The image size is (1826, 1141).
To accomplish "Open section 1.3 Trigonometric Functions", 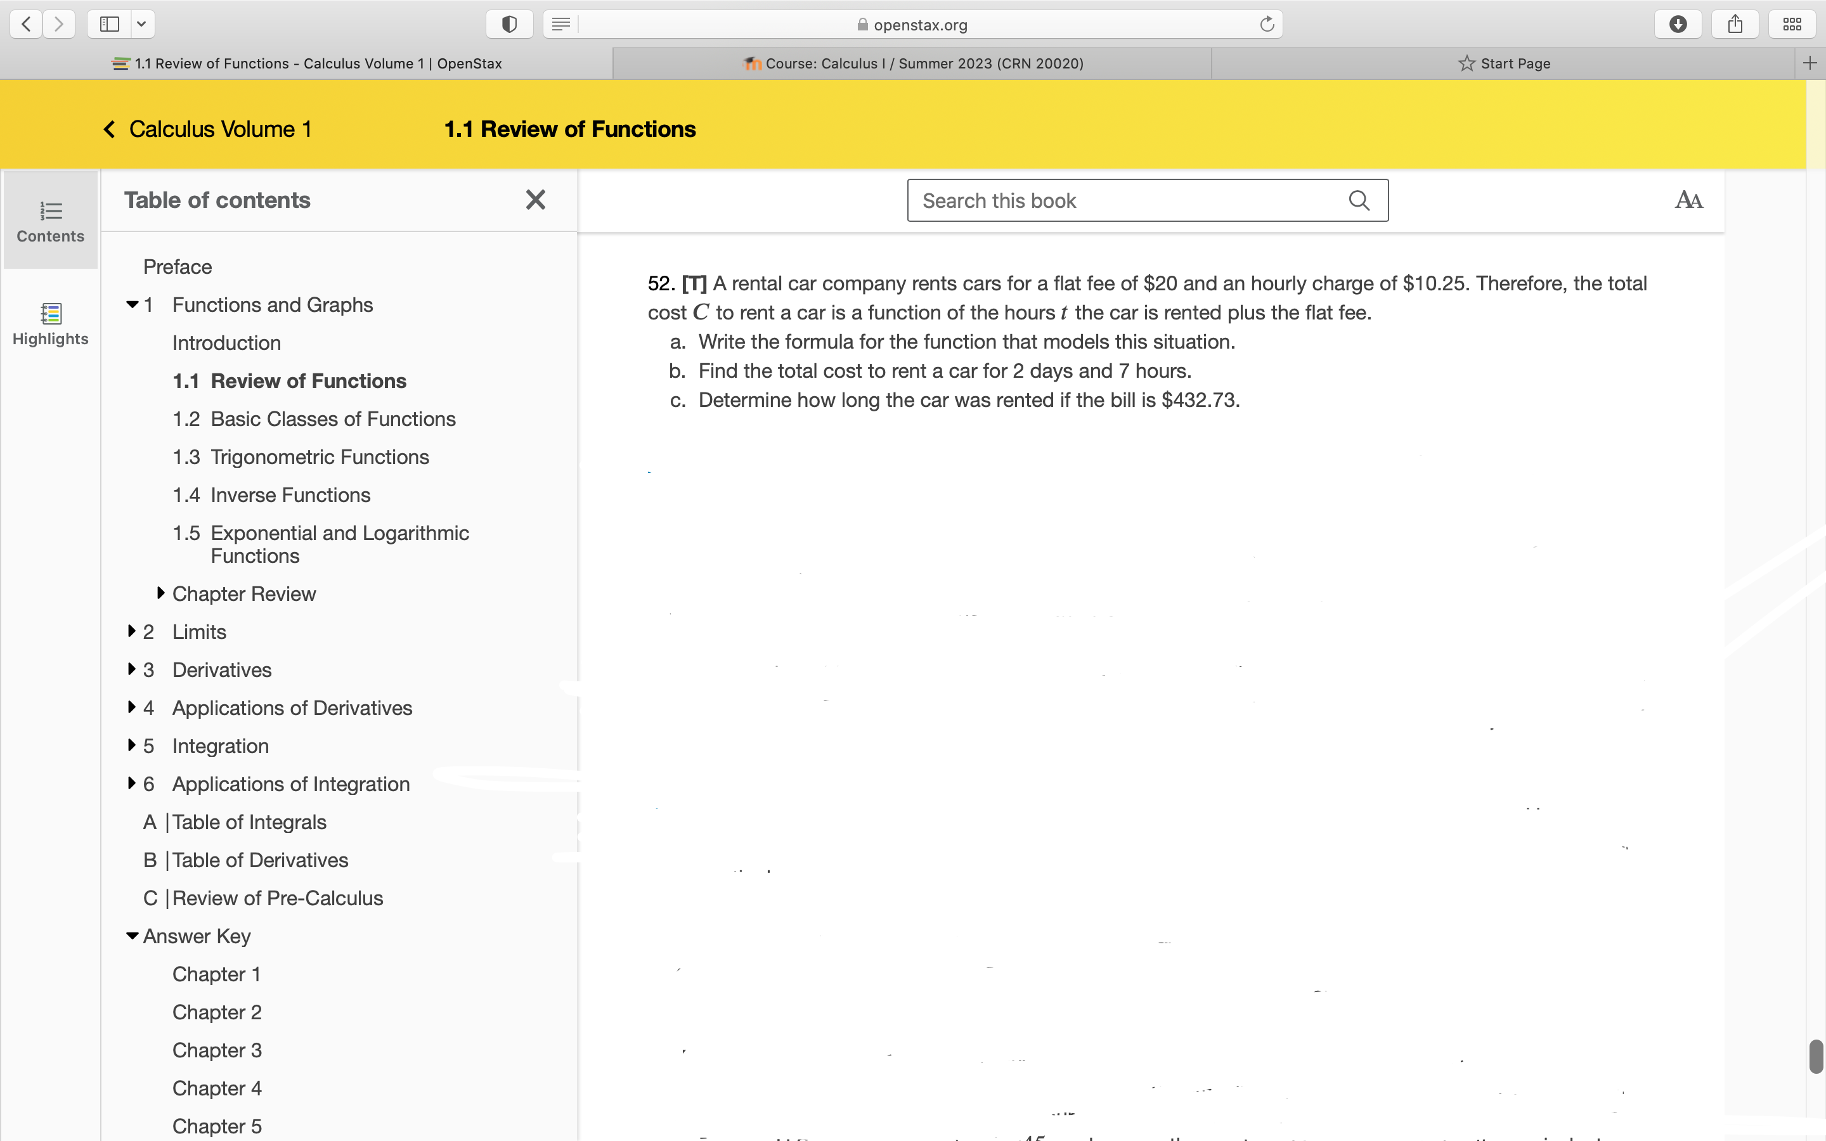I will [x=319, y=456].
